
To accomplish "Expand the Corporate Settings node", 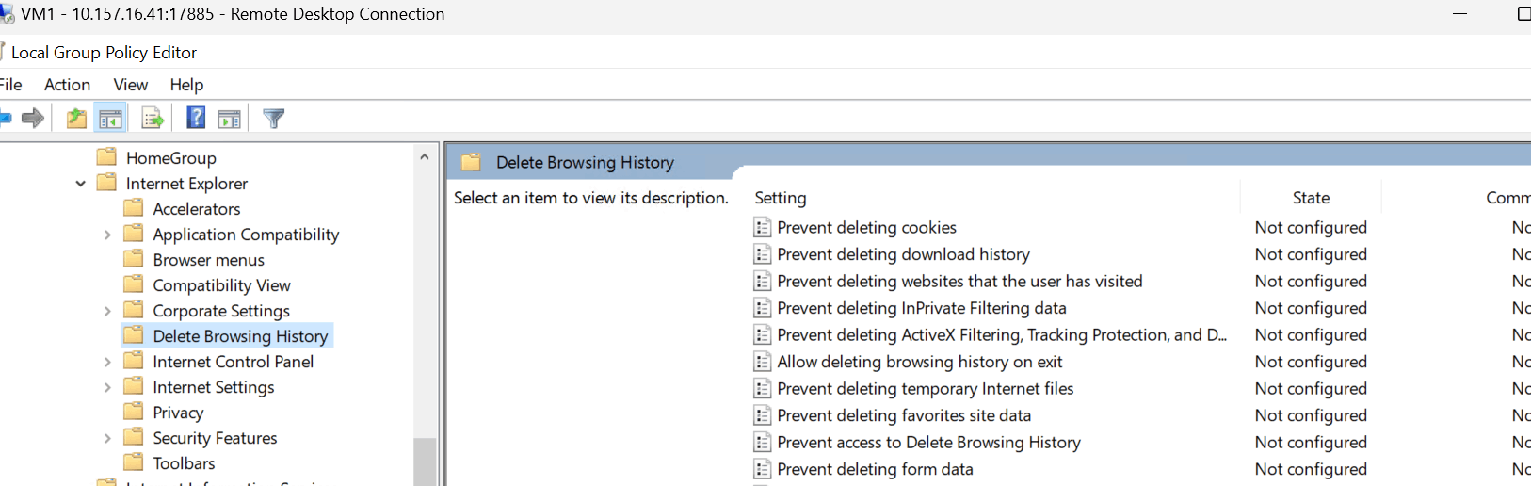I will [x=107, y=311].
